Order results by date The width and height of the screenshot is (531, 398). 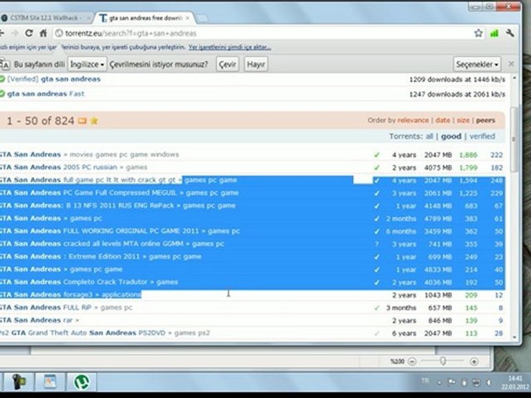442,121
